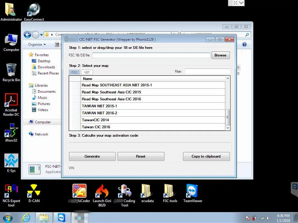The image size is (298, 223).
Task: Open Recent Places in Explorer sidebar
Action: [x=45, y=73]
